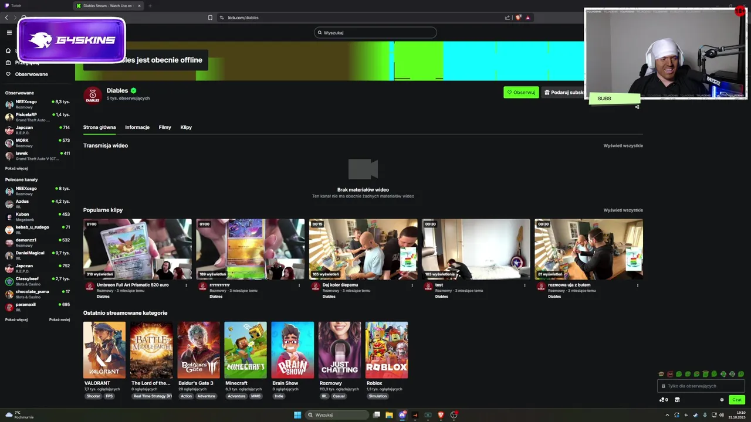Click the share icon below the webcam overlay
Screen dimensions: 751x422
click(637, 107)
